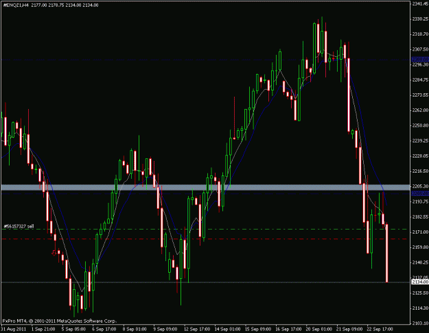Click the blue 2200.00 horizontal line price tag
The image size is (429, 333).
[420, 193]
